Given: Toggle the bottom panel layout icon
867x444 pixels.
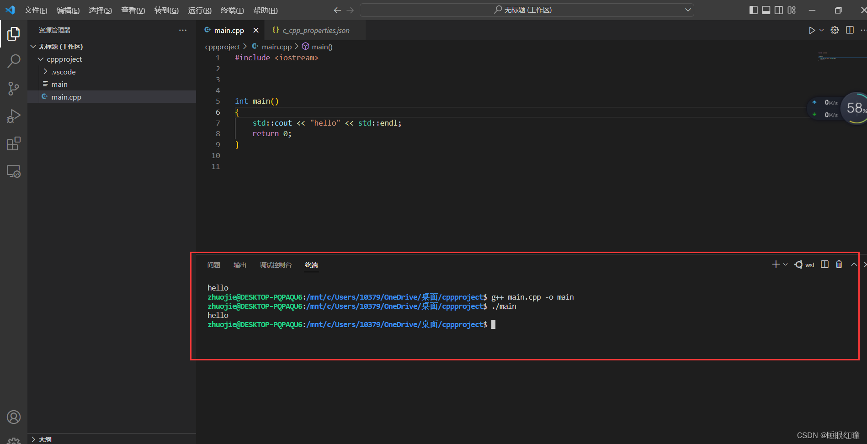Looking at the screenshot, I should point(766,10).
